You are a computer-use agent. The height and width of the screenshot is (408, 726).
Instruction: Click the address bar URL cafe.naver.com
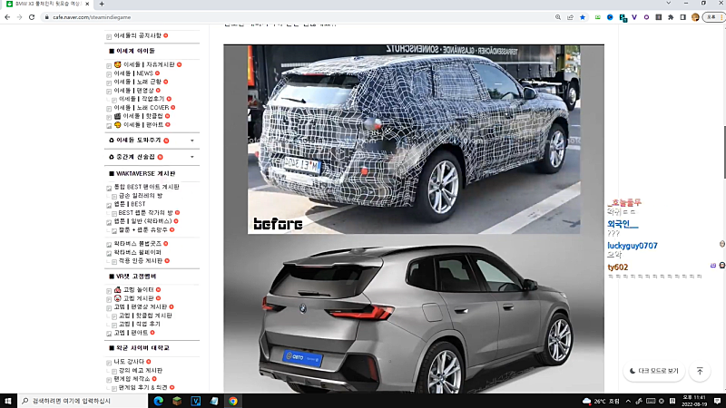92,17
